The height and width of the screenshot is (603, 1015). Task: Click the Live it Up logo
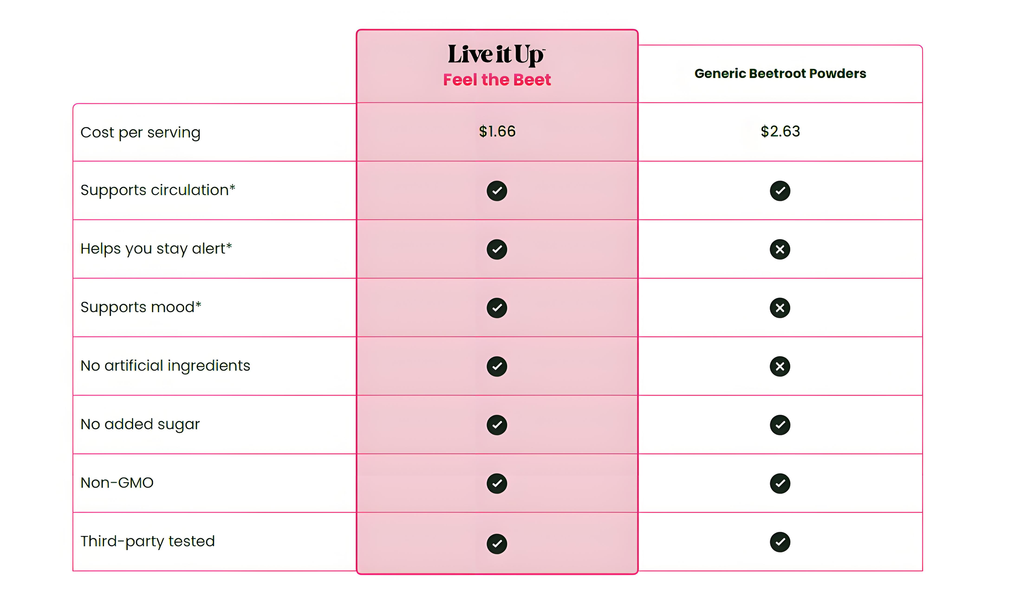(x=496, y=54)
